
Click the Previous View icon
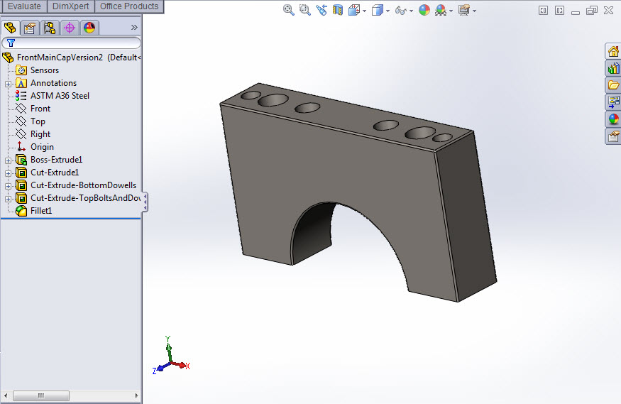click(x=322, y=10)
